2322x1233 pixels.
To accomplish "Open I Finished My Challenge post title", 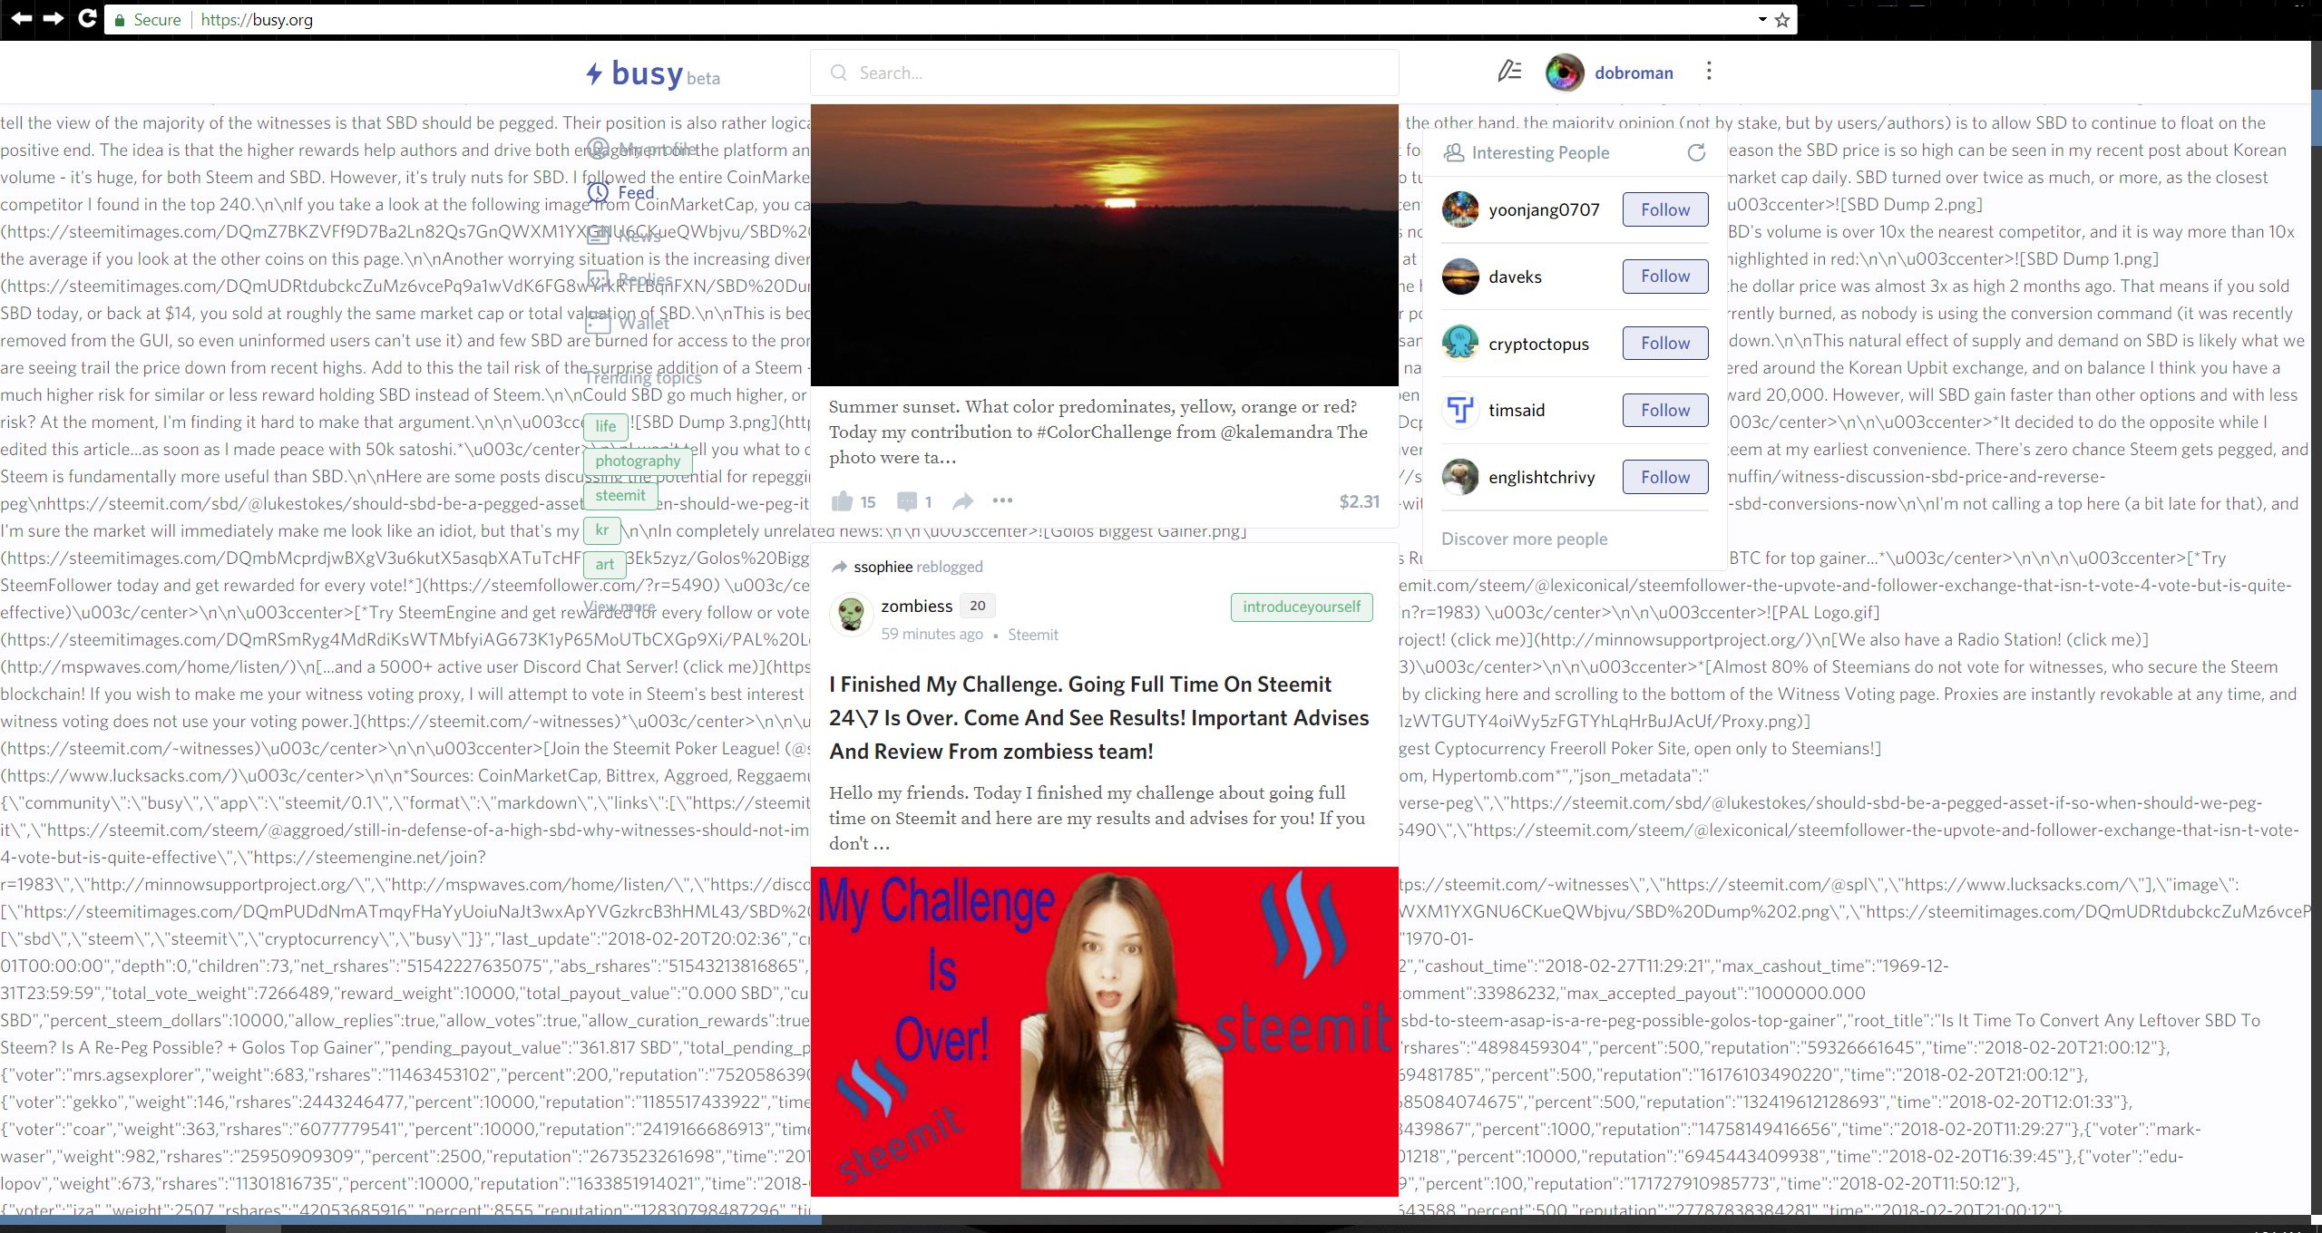I will 1098,717.
